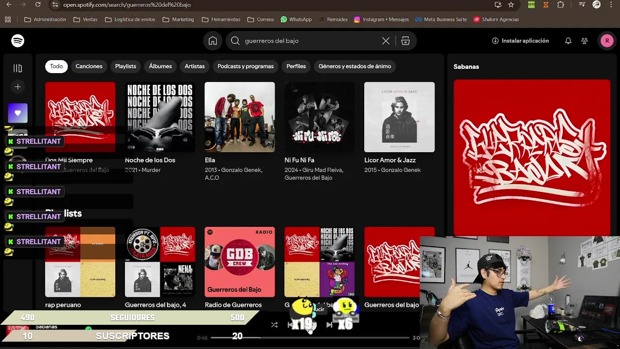Click Instalar aplicación button
Screen dimensions: 620x349
coord(520,41)
